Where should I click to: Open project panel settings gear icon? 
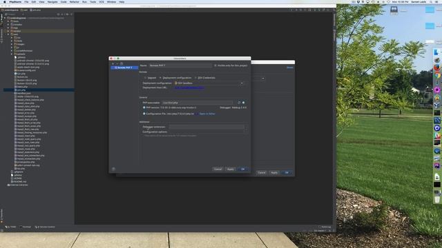pyautogui.click(x=67, y=14)
